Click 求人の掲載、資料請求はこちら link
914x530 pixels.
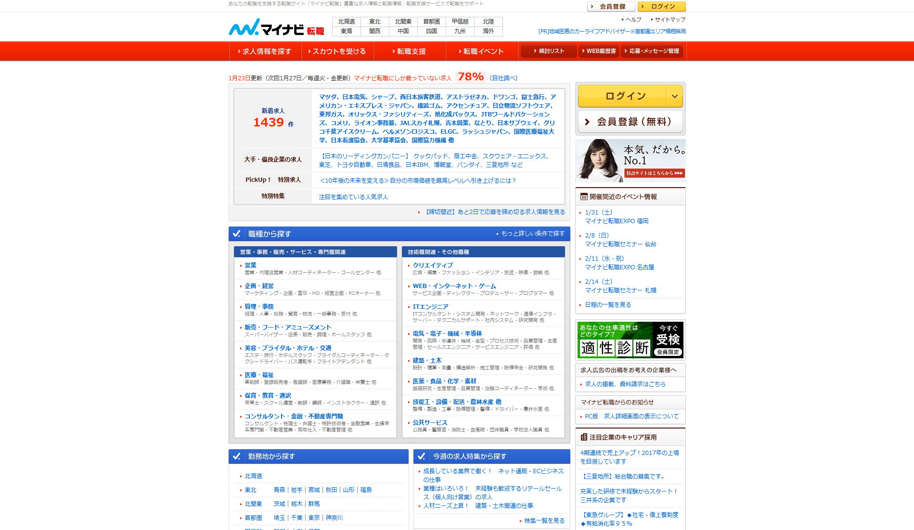(625, 384)
